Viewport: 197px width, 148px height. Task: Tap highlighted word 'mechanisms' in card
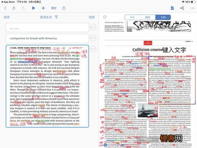click(59, 71)
